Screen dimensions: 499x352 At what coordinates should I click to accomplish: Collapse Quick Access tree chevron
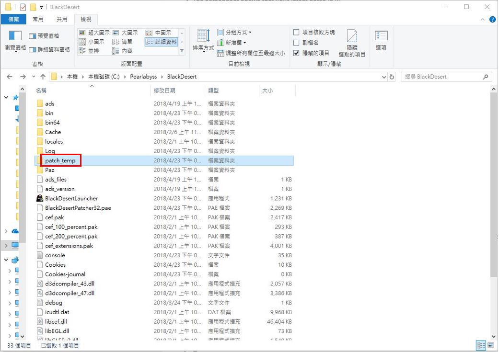6,97
